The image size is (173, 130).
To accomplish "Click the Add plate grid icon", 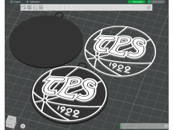I will click(x=29, y=8).
